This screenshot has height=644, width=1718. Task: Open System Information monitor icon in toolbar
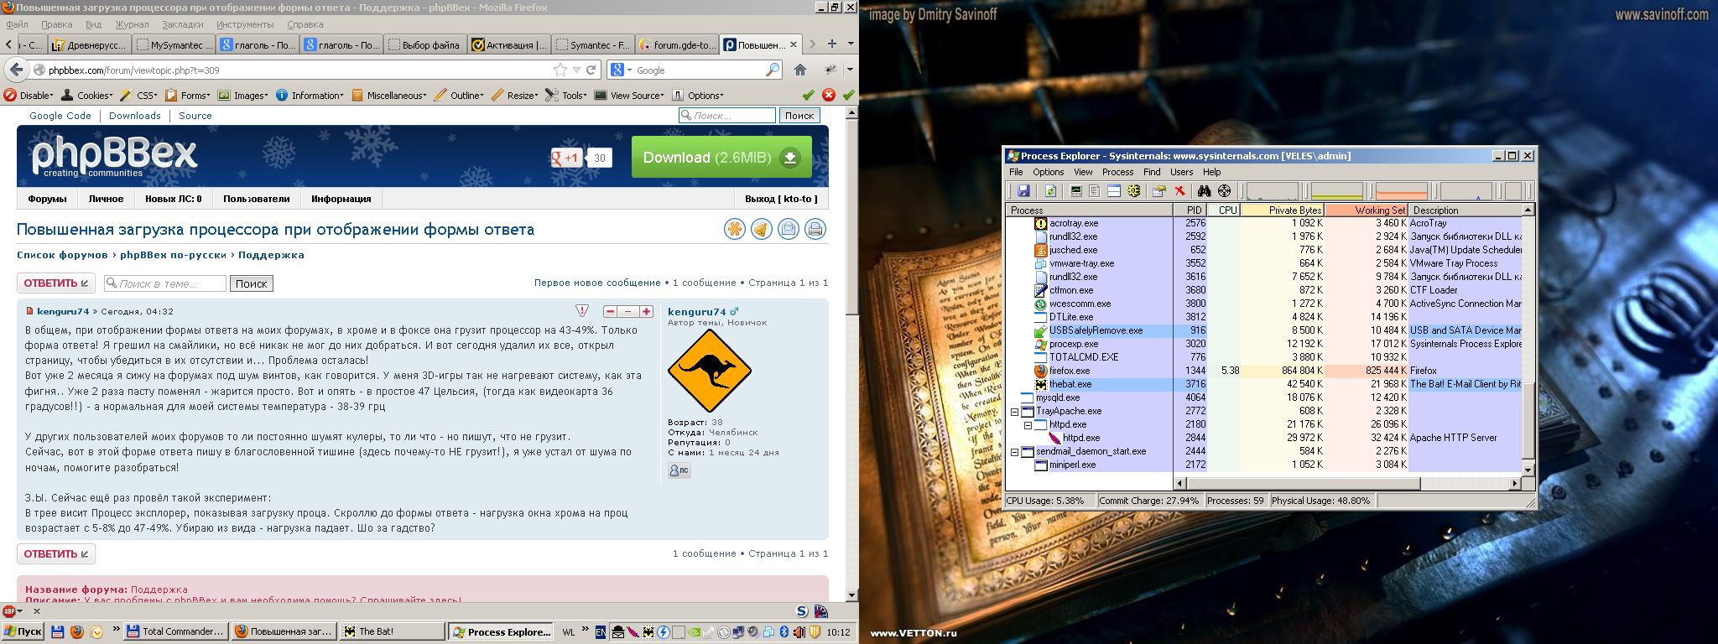click(1076, 191)
